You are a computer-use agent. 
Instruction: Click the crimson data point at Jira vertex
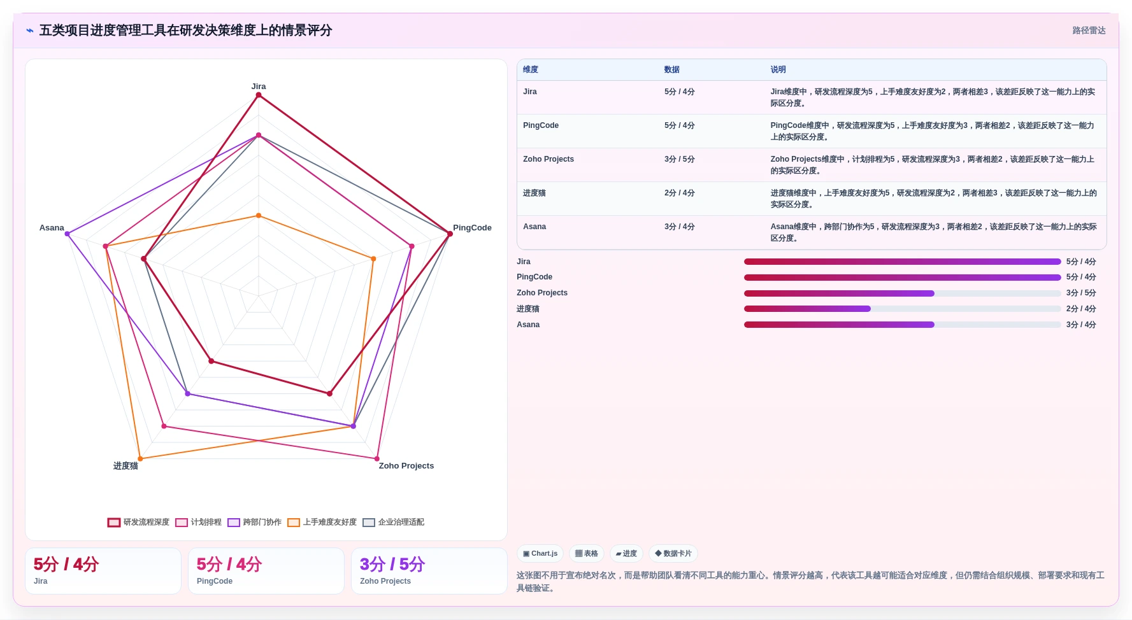(259, 95)
